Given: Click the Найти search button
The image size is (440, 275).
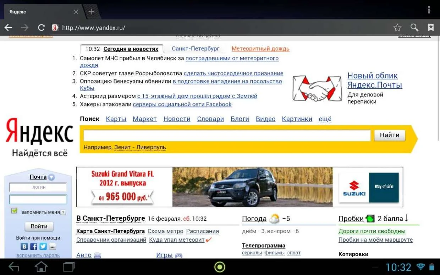Looking at the screenshot, I should [390, 135].
